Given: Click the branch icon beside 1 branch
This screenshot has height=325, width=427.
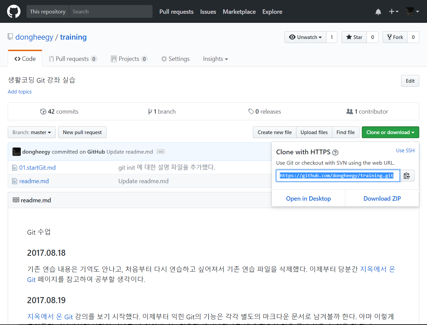Looking at the screenshot, I should click(150, 112).
